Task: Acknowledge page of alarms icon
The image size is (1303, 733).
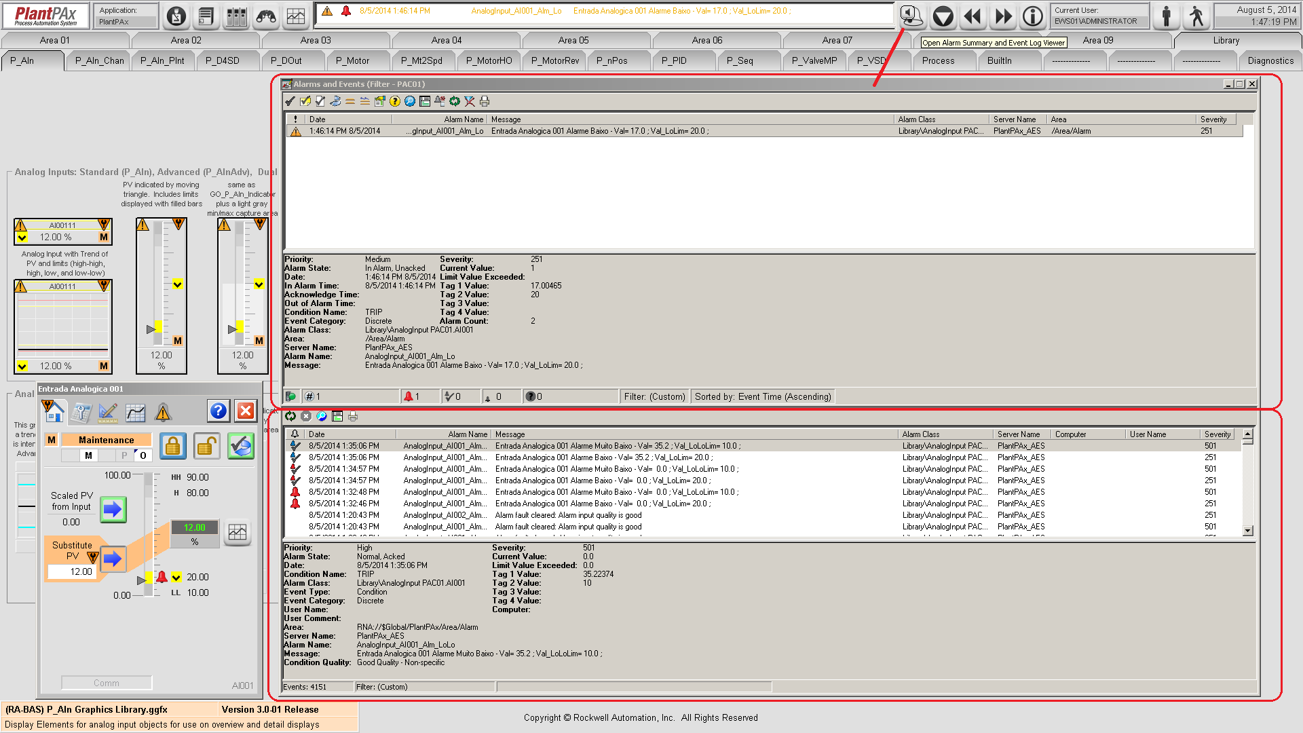Action: coord(320,101)
